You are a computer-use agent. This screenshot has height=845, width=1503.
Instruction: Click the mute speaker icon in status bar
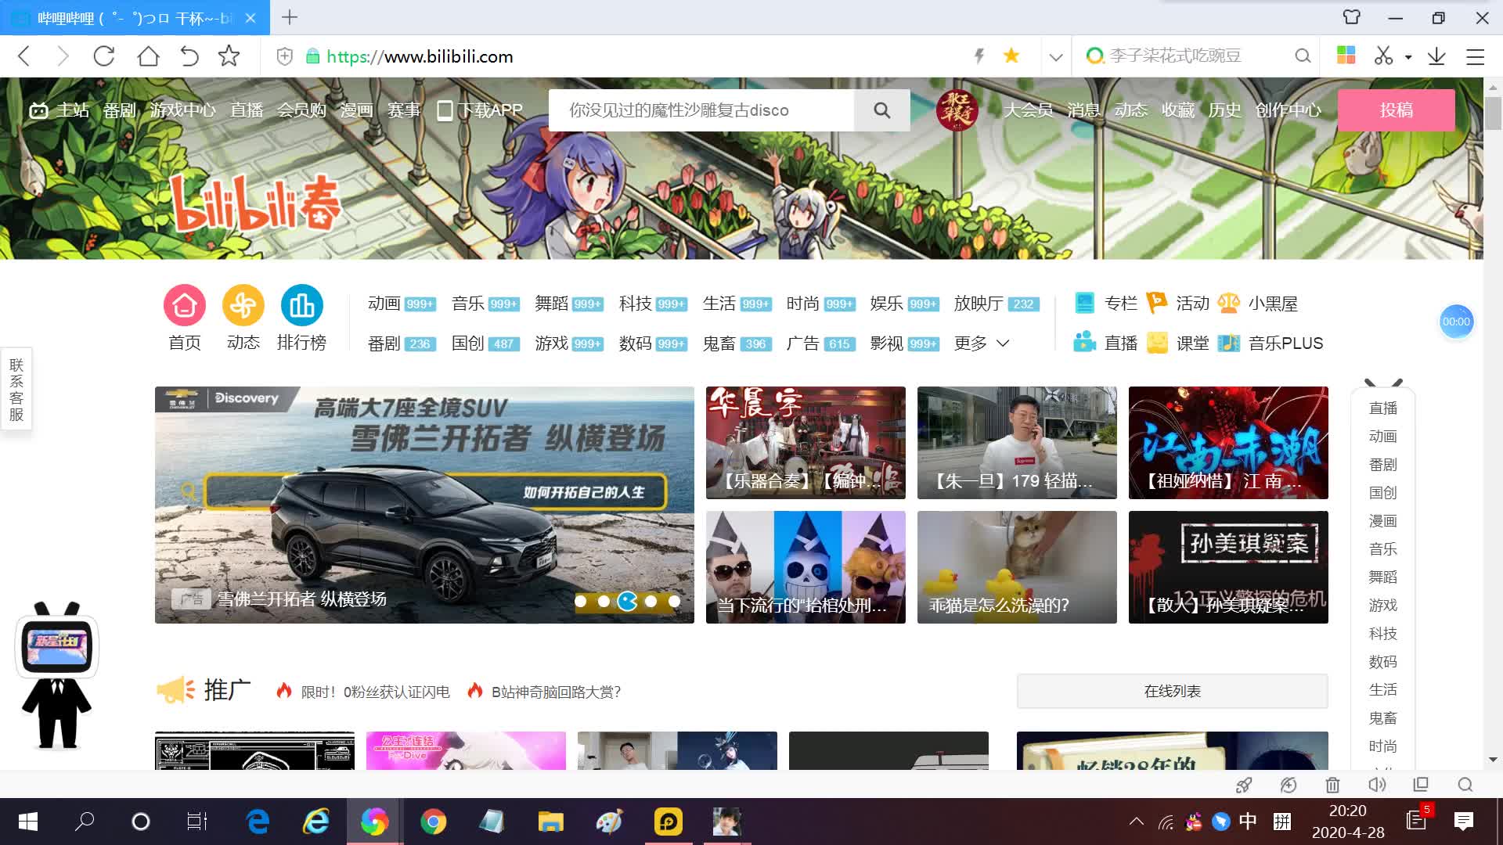point(1376,784)
